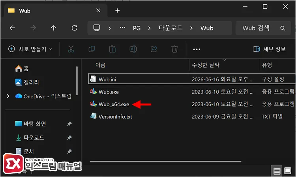This screenshot has width=296, height=177.
Task: Navigate to PG in the address bar
Action: (137, 28)
